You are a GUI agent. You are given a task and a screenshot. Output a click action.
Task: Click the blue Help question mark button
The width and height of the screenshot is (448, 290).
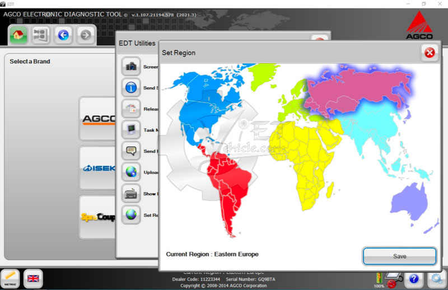pyautogui.click(x=413, y=278)
